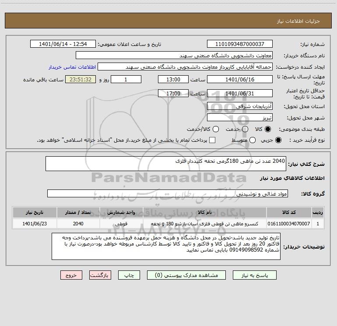337x326 pixels.
Task: Click the goods group field مواد غذائی و نوشیدنی
Action: tap(168, 193)
